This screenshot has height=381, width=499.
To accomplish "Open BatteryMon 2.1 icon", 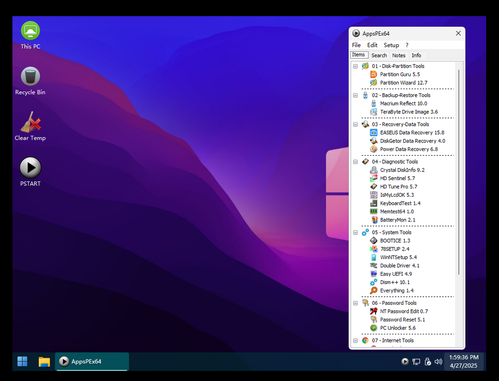I will tap(374, 220).
